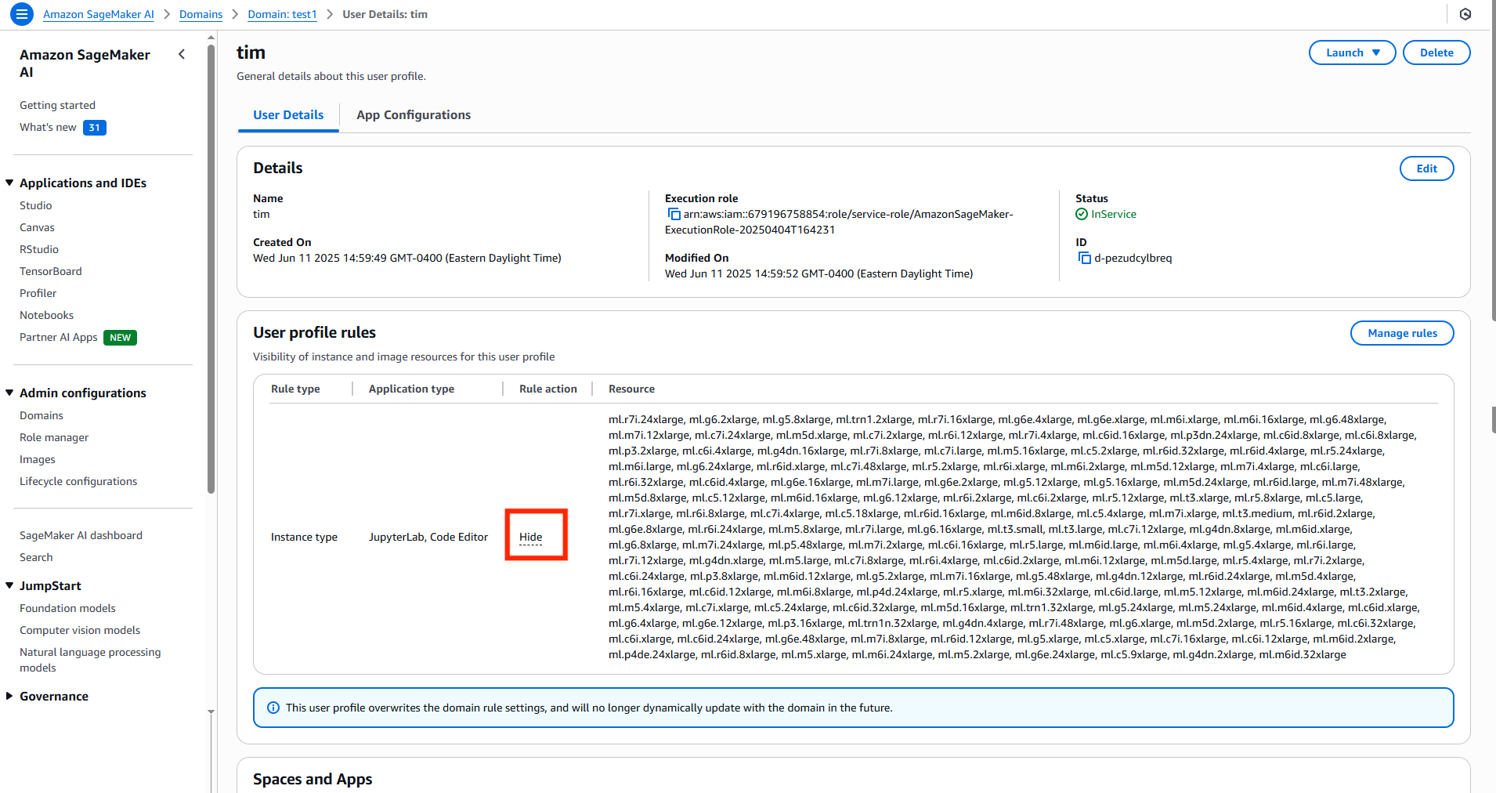This screenshot has width=1496, height=793.
Task: Copy the execution role ARN
Action: tap(674, 214)
